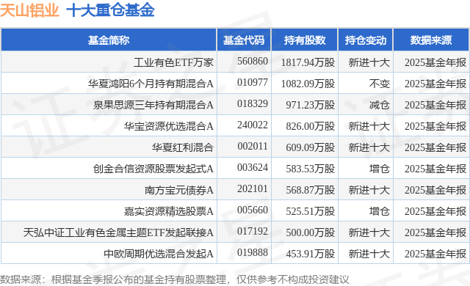Click 新进十大 in the 天弘中证 row
The height and width of the screenshot is (286, 470).
(x=369, y=232)
